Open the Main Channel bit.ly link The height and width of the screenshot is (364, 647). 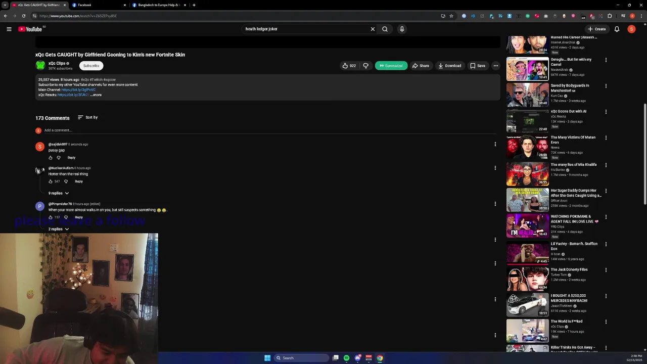78,90
